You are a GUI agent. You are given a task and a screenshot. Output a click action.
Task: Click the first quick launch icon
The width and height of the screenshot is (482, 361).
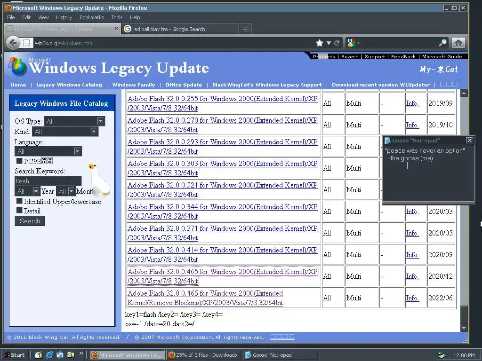click(38, 355)
